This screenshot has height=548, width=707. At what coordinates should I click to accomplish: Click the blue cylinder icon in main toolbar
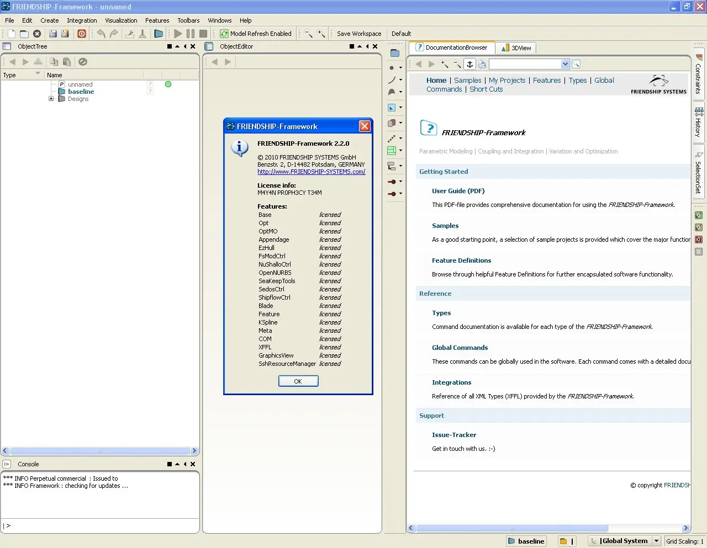159,34
